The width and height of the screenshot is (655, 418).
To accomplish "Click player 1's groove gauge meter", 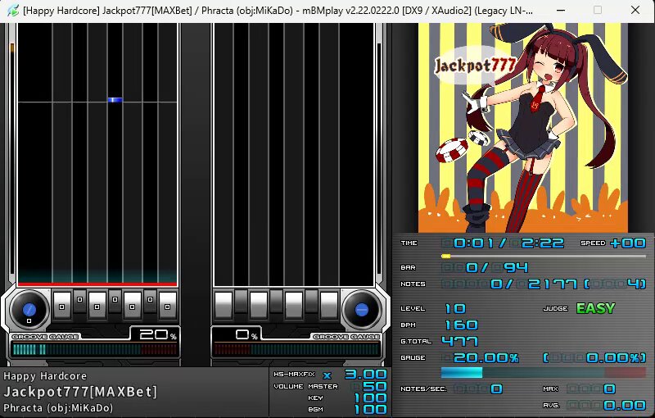I will coord(95,349).
